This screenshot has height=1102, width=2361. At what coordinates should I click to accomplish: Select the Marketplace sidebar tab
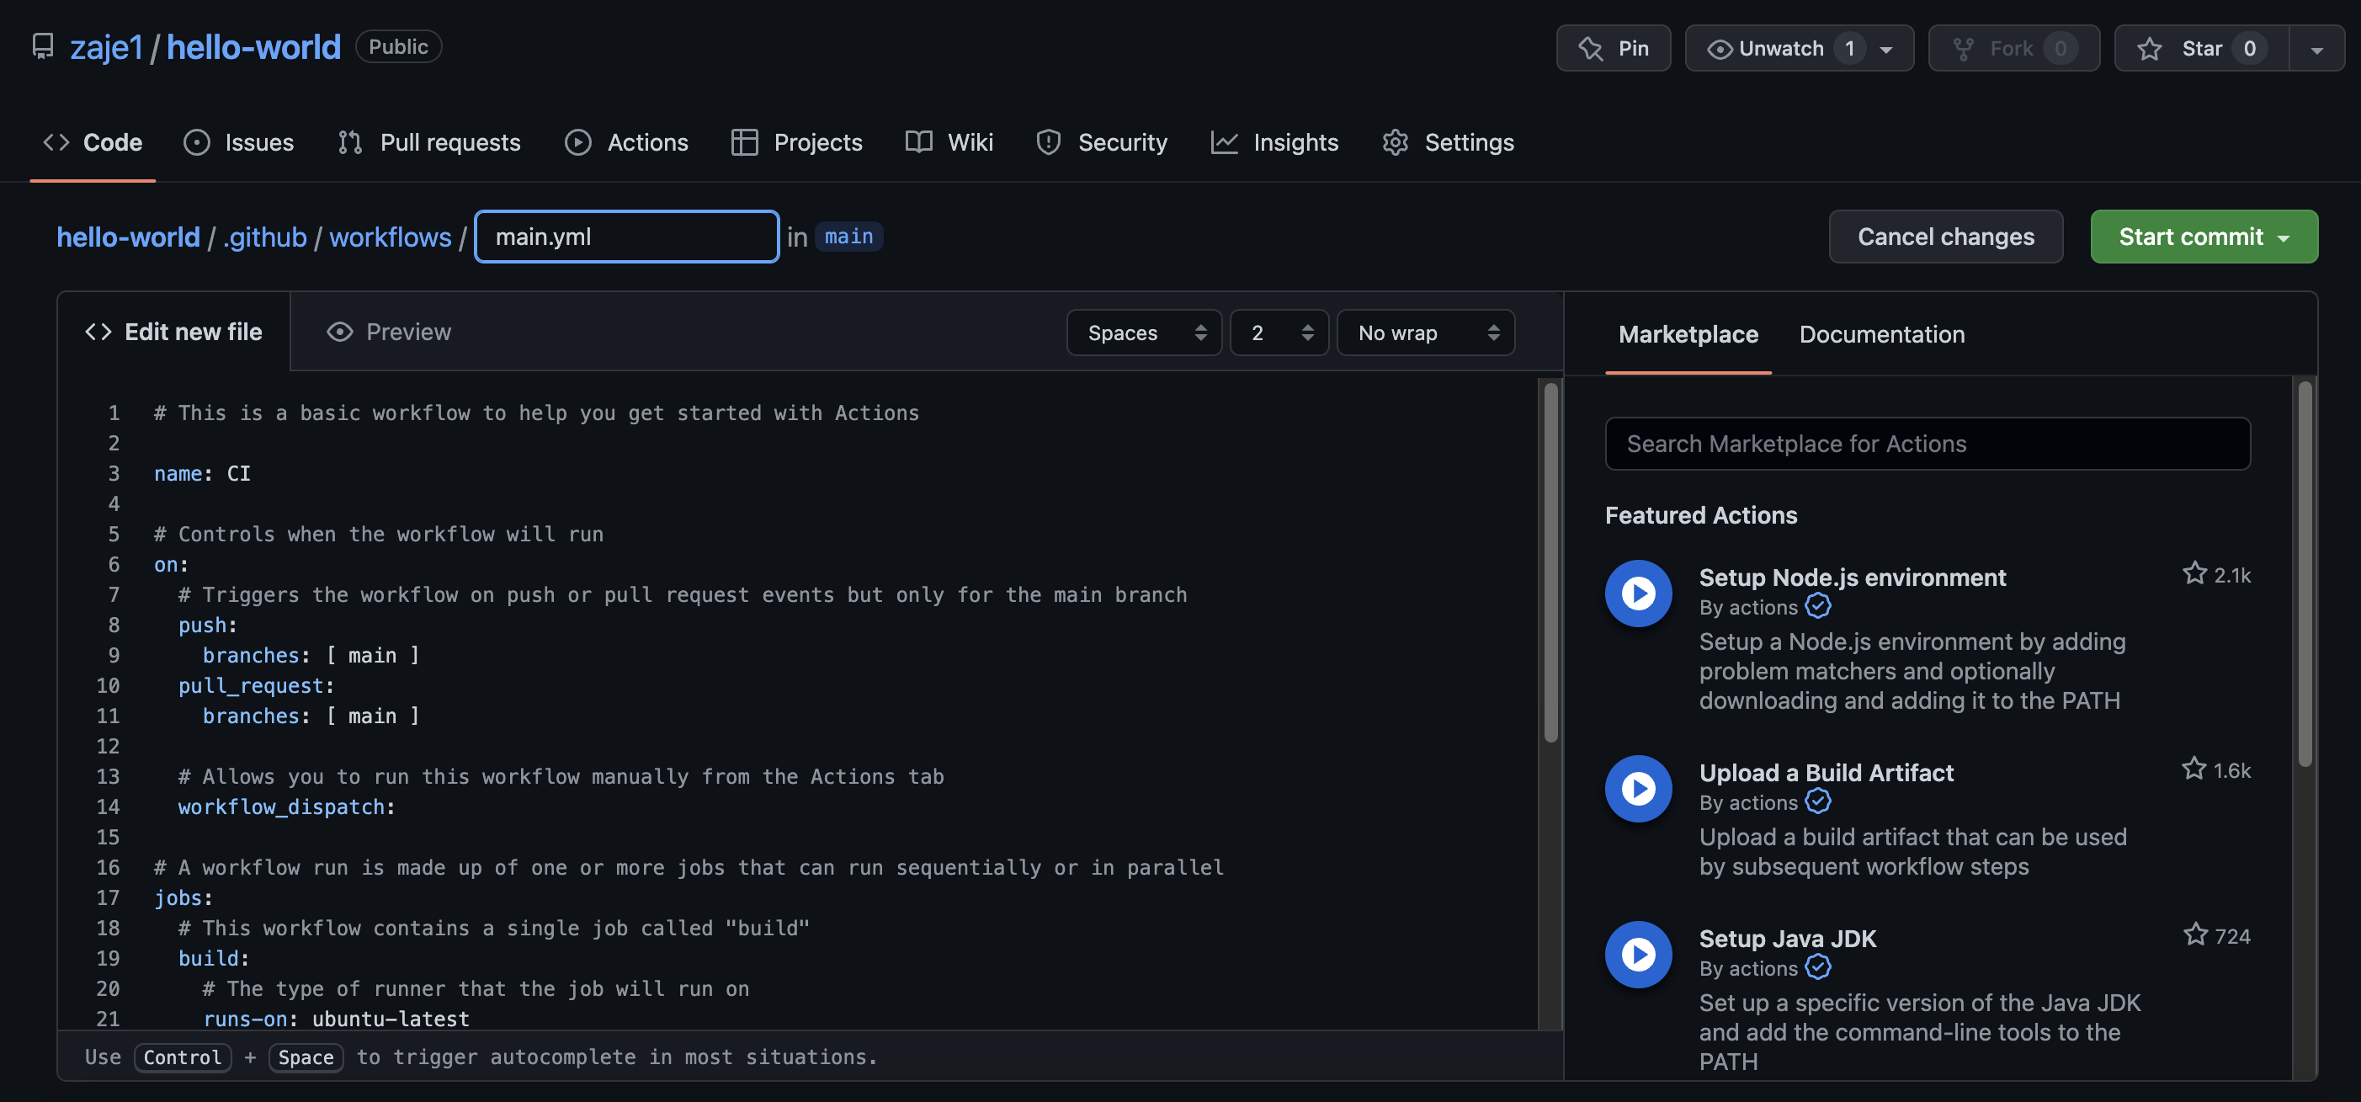pos(1688,334)
